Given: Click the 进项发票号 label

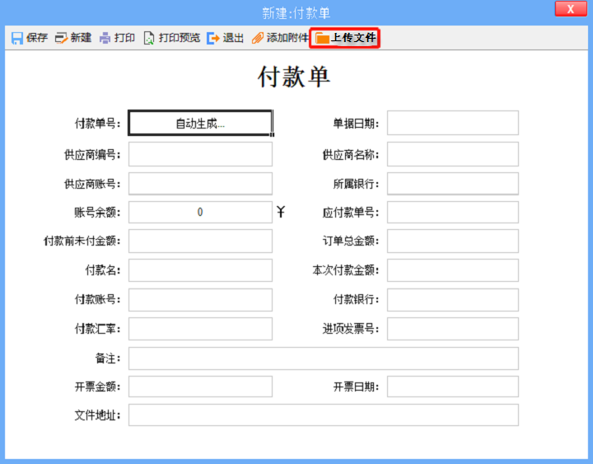Looking at the screenshot, I should point(351,329).
